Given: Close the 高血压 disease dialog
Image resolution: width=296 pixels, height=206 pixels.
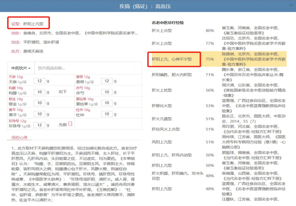Looking at the screenshot, I should pyautogui.click(x=291, y=6).
